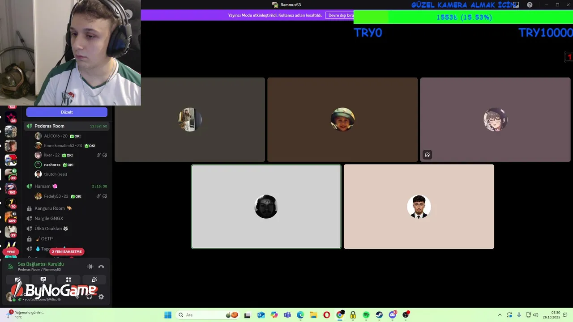Open currently active server badge 22
Viewport: 573px width, 322px height.
pyautogui.click(x=10, y=174)
